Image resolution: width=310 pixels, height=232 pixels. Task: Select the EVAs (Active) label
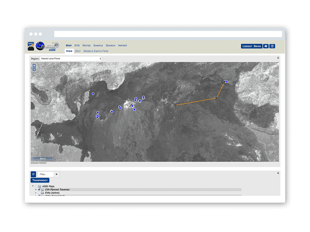[x=52, y=193]
